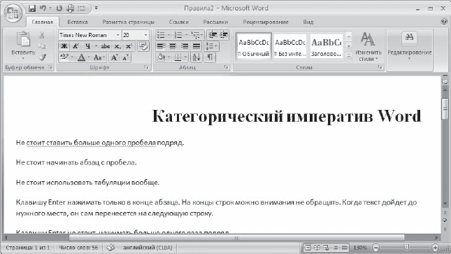
Task: Sort the selected text
Action: pos(196,57)
